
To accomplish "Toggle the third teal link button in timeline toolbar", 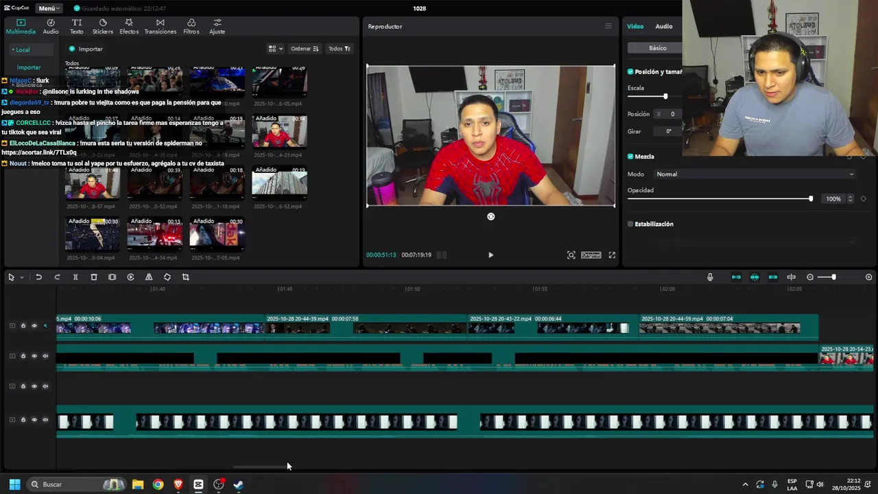I will click(773, 277).
